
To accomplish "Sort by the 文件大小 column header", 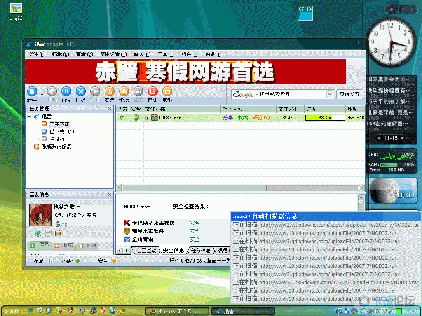I will point(290,109).
